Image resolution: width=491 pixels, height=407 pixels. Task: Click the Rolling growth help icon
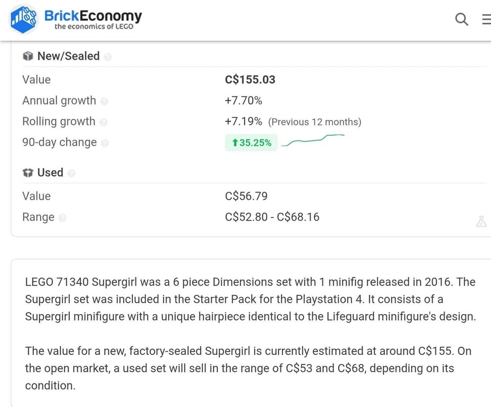click(x=104, y=122)
